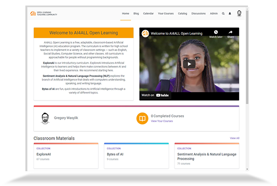Click the Classroom Materials heading
Viewport: 277px width, 186px height.
tap(54, 138)
